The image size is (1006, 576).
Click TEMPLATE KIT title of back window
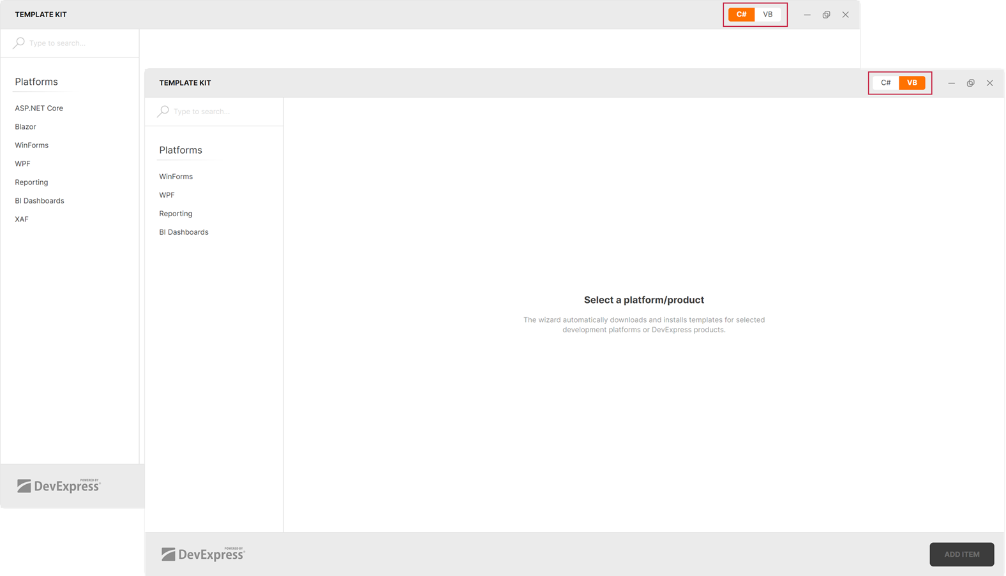tap(41, 15)
